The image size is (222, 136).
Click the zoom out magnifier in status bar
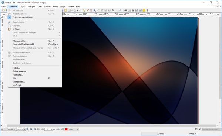point(28,129)
